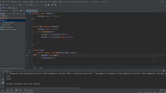Run with Coverage from the toolbar

tap(32, 5)
